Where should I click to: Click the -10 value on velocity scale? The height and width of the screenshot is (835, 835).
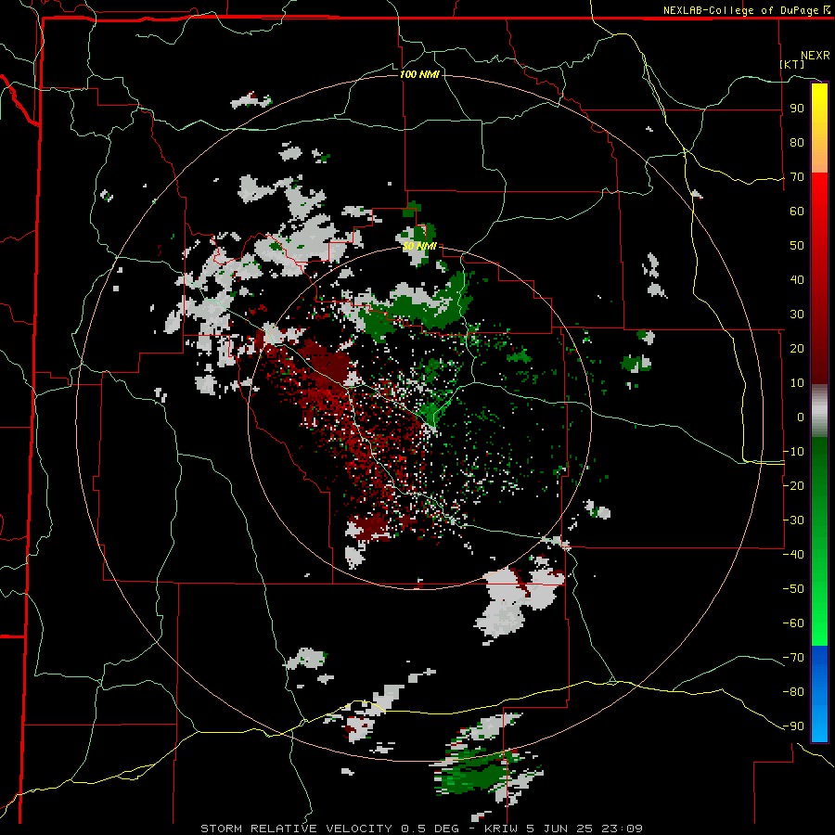point(793,452)
